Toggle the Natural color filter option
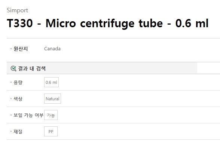This screenshot has height=145, width=220. point(52,98)
